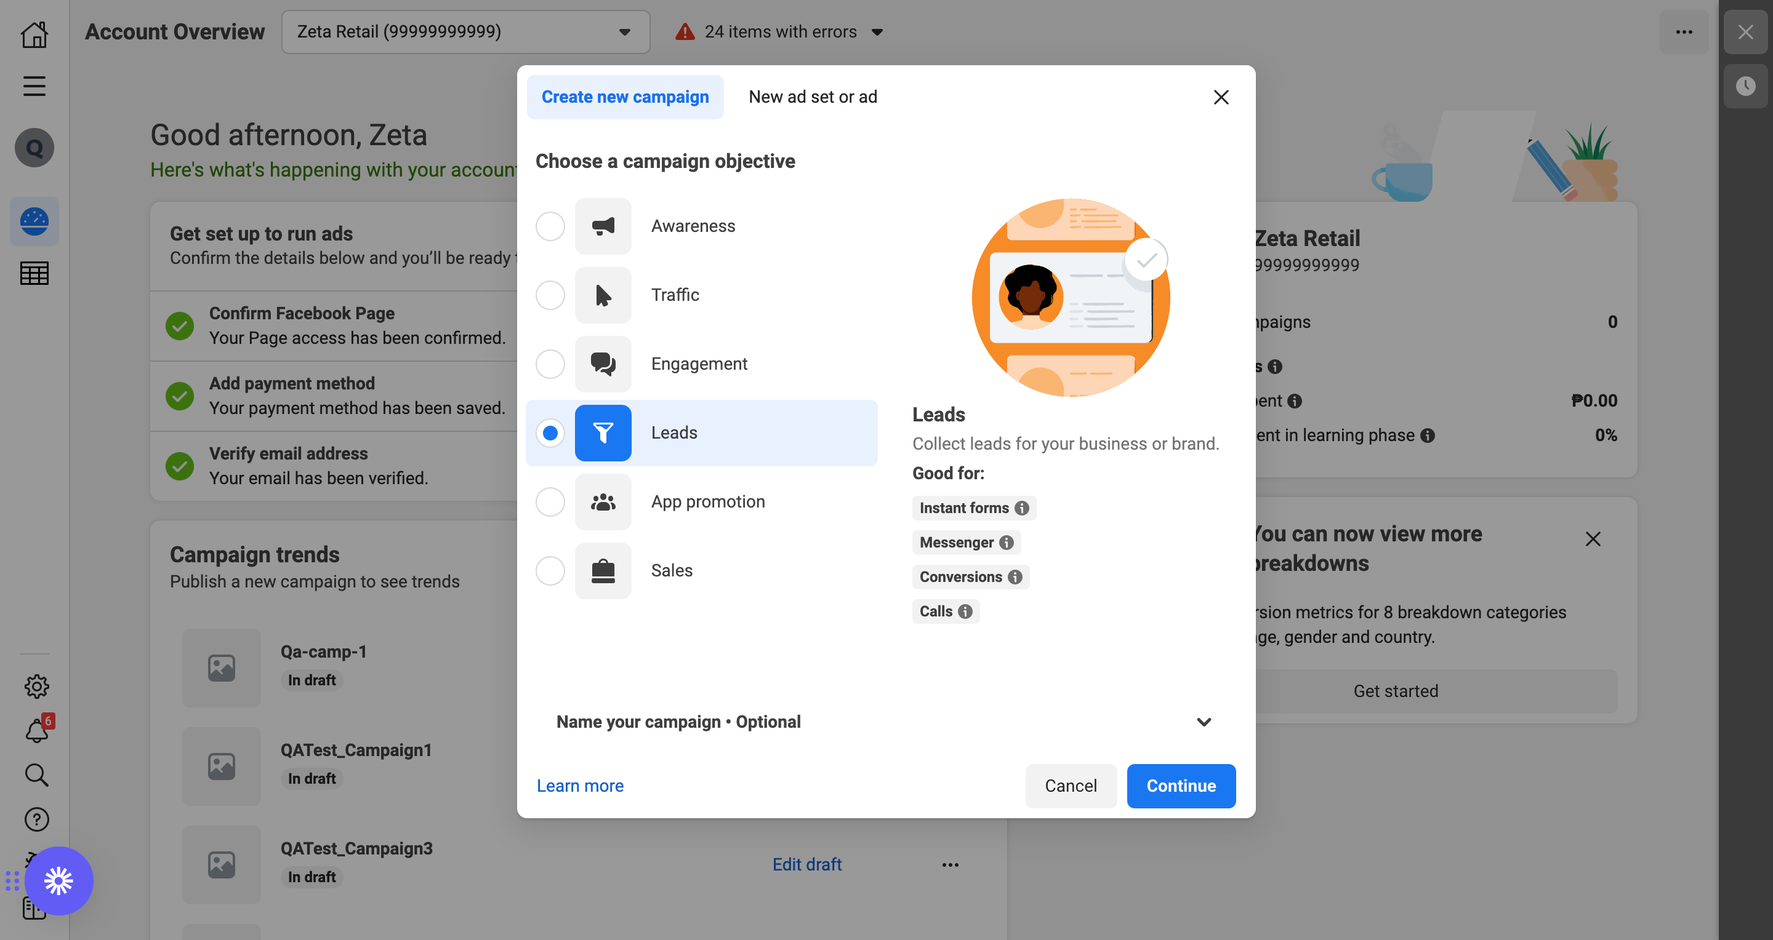1773x940 pixels.
Task: Expand Name your campaign section
Action: pyautogui.click(x=886, y=722)
